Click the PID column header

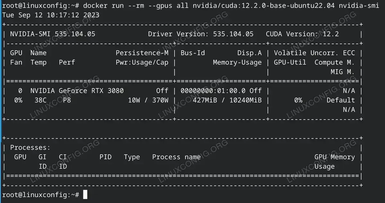click(106, 157)
